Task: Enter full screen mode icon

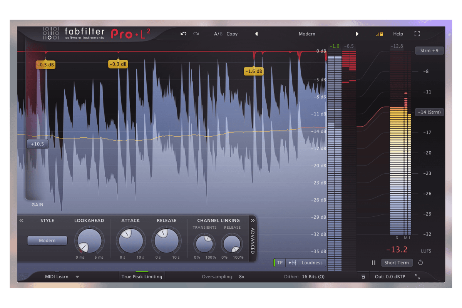Action: tap(417, 34)
